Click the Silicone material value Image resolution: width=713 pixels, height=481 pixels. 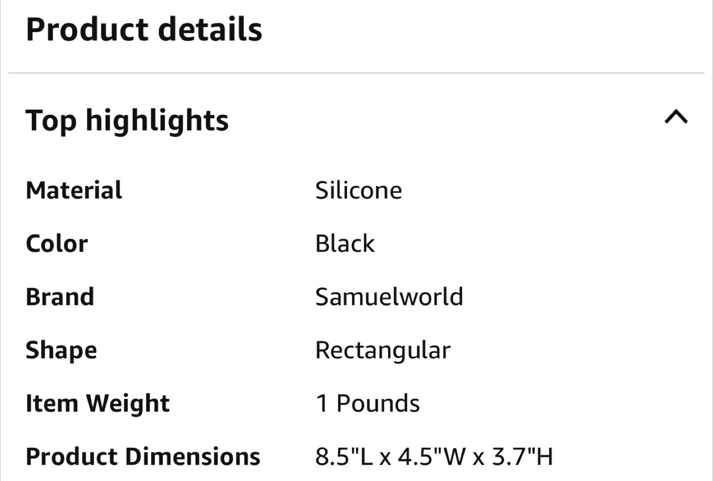pyautogui.click(x=358, y=191)
